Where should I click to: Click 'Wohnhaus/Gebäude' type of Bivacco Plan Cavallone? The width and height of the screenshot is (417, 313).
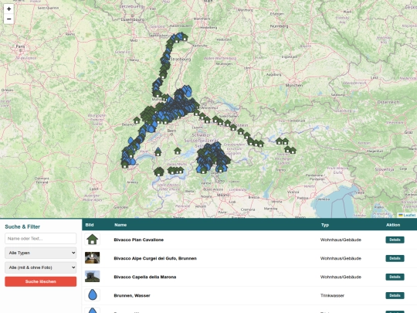pyautogui.click(x=341, y=240)
